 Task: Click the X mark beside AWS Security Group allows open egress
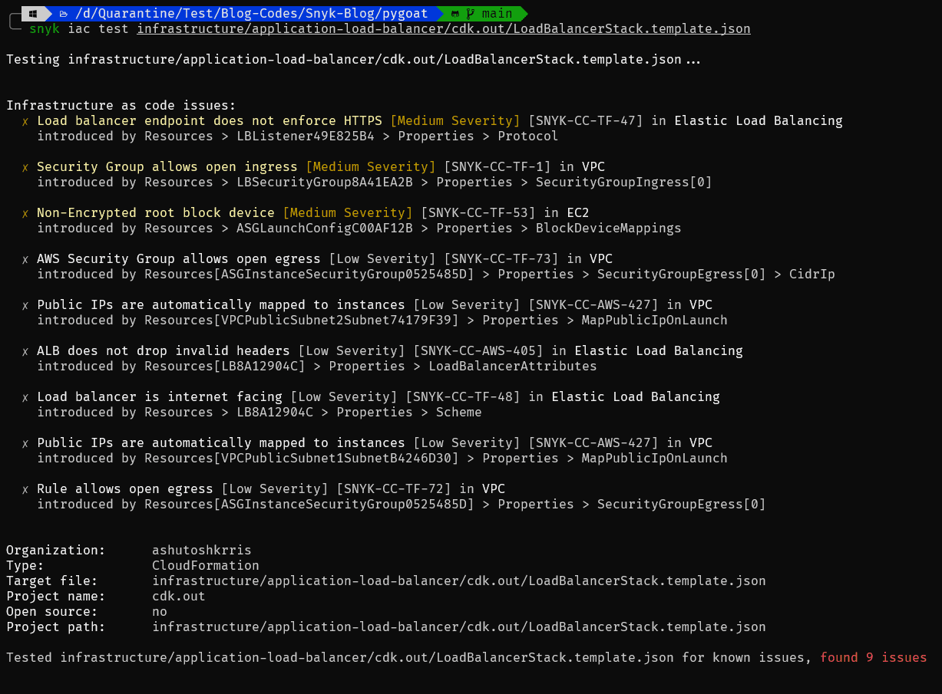point(25,259)
